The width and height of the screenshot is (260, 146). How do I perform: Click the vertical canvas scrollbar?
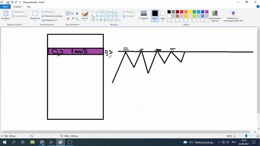258,72
